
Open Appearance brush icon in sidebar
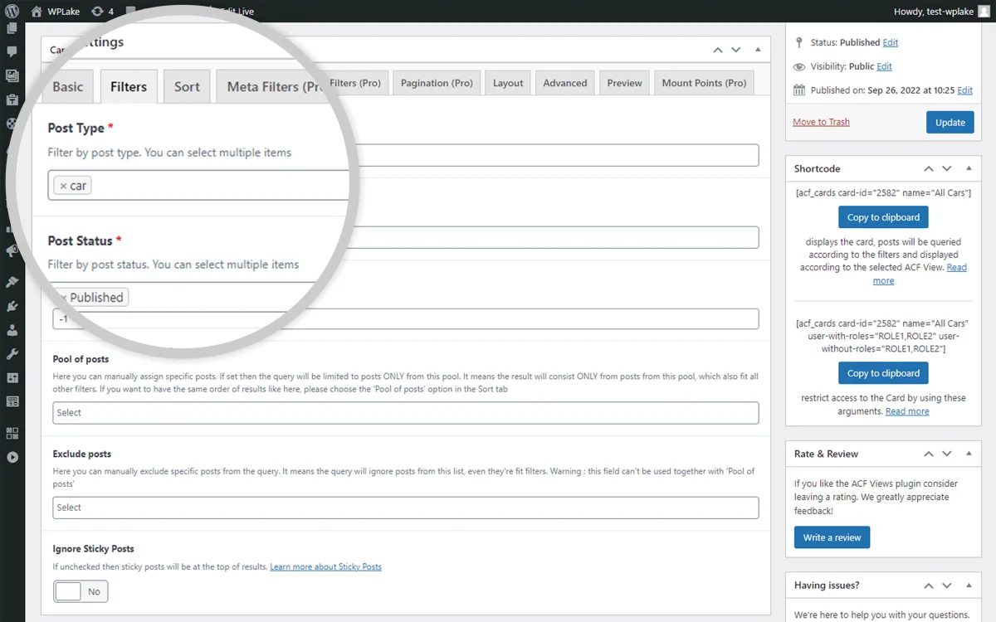point(12,282)
